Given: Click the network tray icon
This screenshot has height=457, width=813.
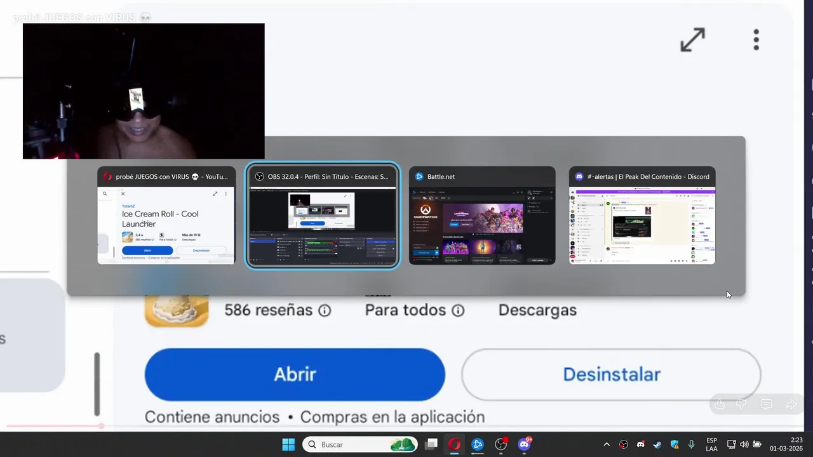Looking at the screenshot, I should [x=732, y=444].
